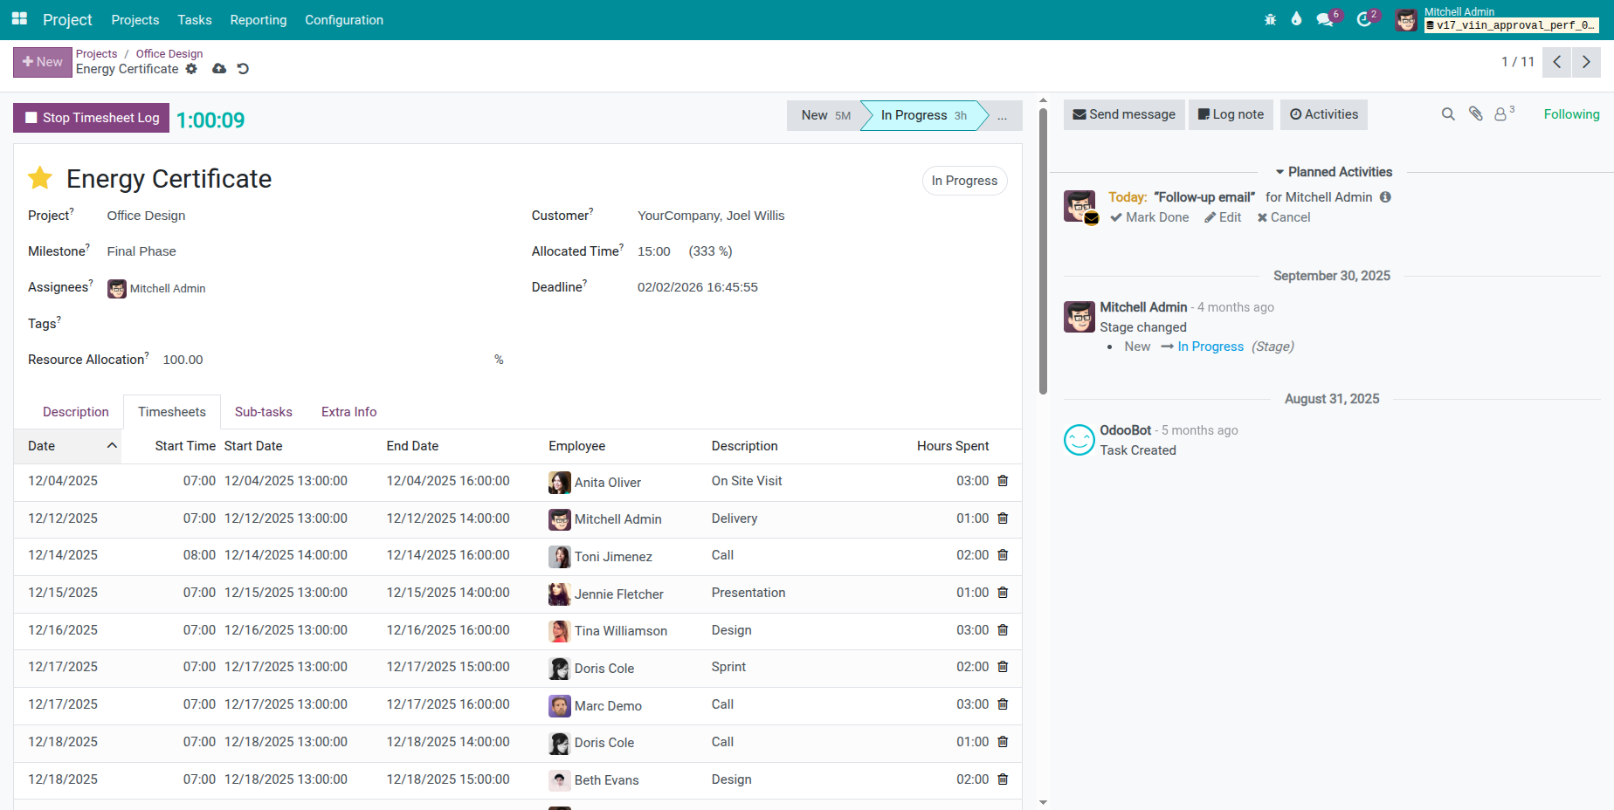This screenshot has height=810, width=1614.
Task: Unfollow by clicking the Following button
Action: click(x=1571, y=113)
